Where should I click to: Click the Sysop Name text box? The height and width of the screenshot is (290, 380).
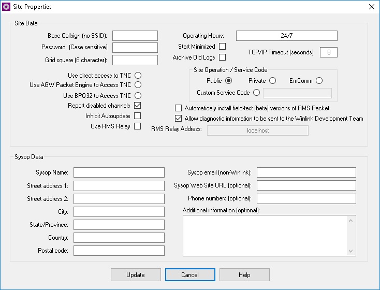(119, 172)
